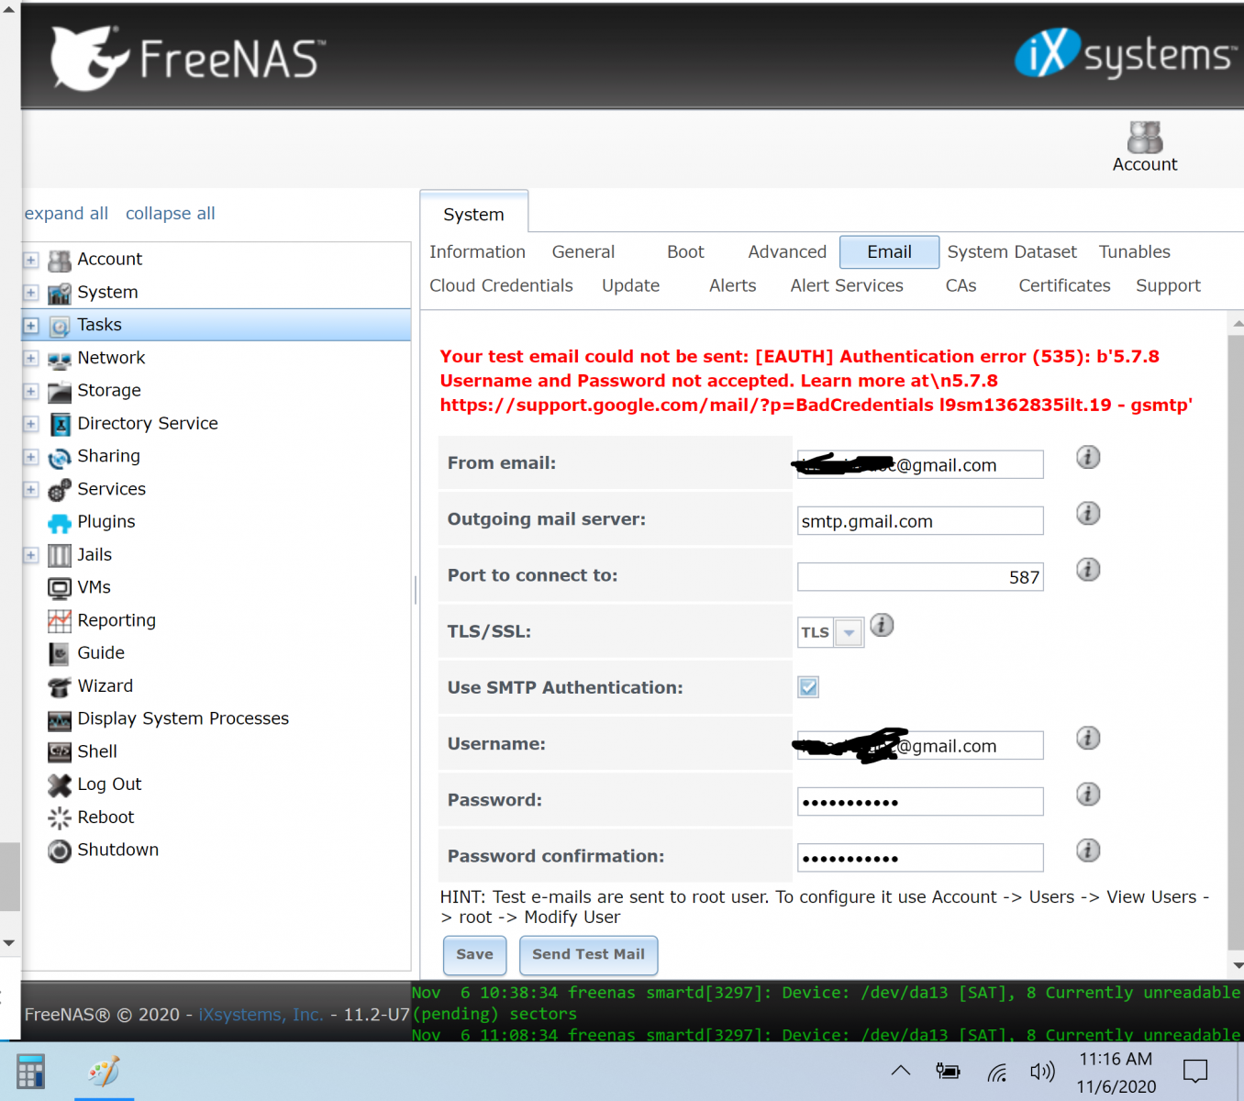Expand the Storage tree node

tap(31, 391)
